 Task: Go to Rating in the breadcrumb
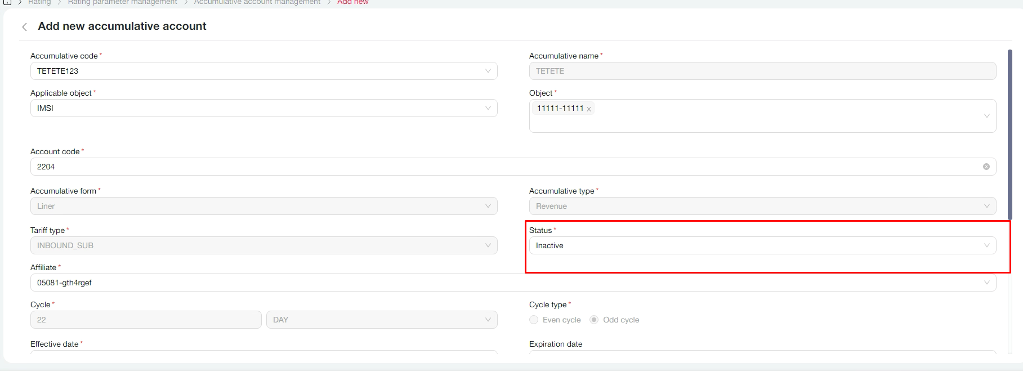click(x=39, y=2)
